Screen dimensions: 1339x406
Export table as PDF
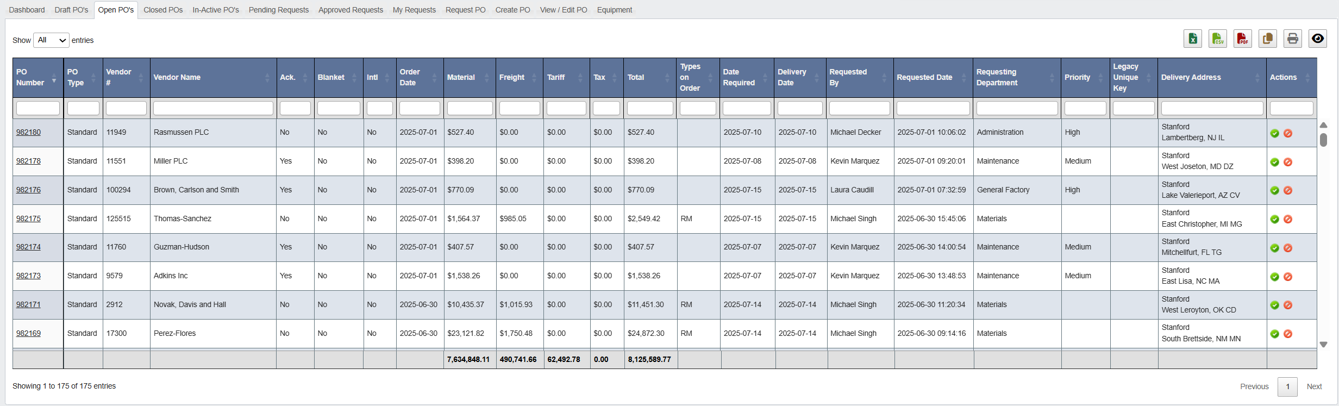1243,39
